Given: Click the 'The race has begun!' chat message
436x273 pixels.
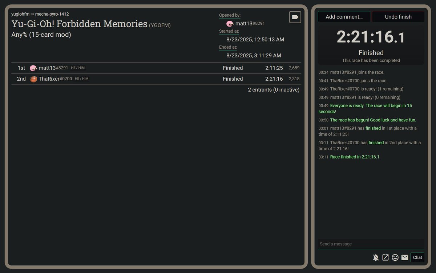Looking at the screenshot, I should [x=373, y=120].
